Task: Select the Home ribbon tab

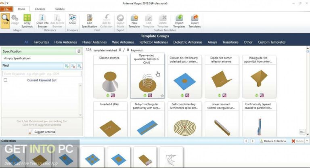Action: pos(21,9)
